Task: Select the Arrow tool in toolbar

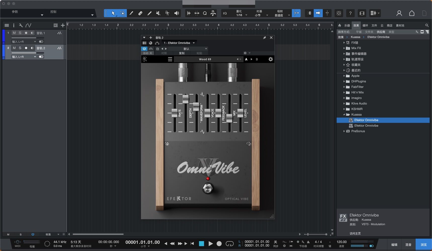Action: pyautogui.click(x=113, y=13)
